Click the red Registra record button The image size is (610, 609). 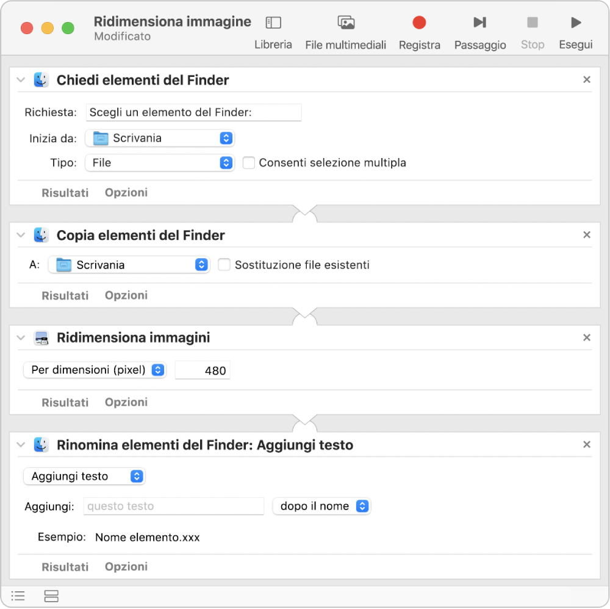point(419,23)
